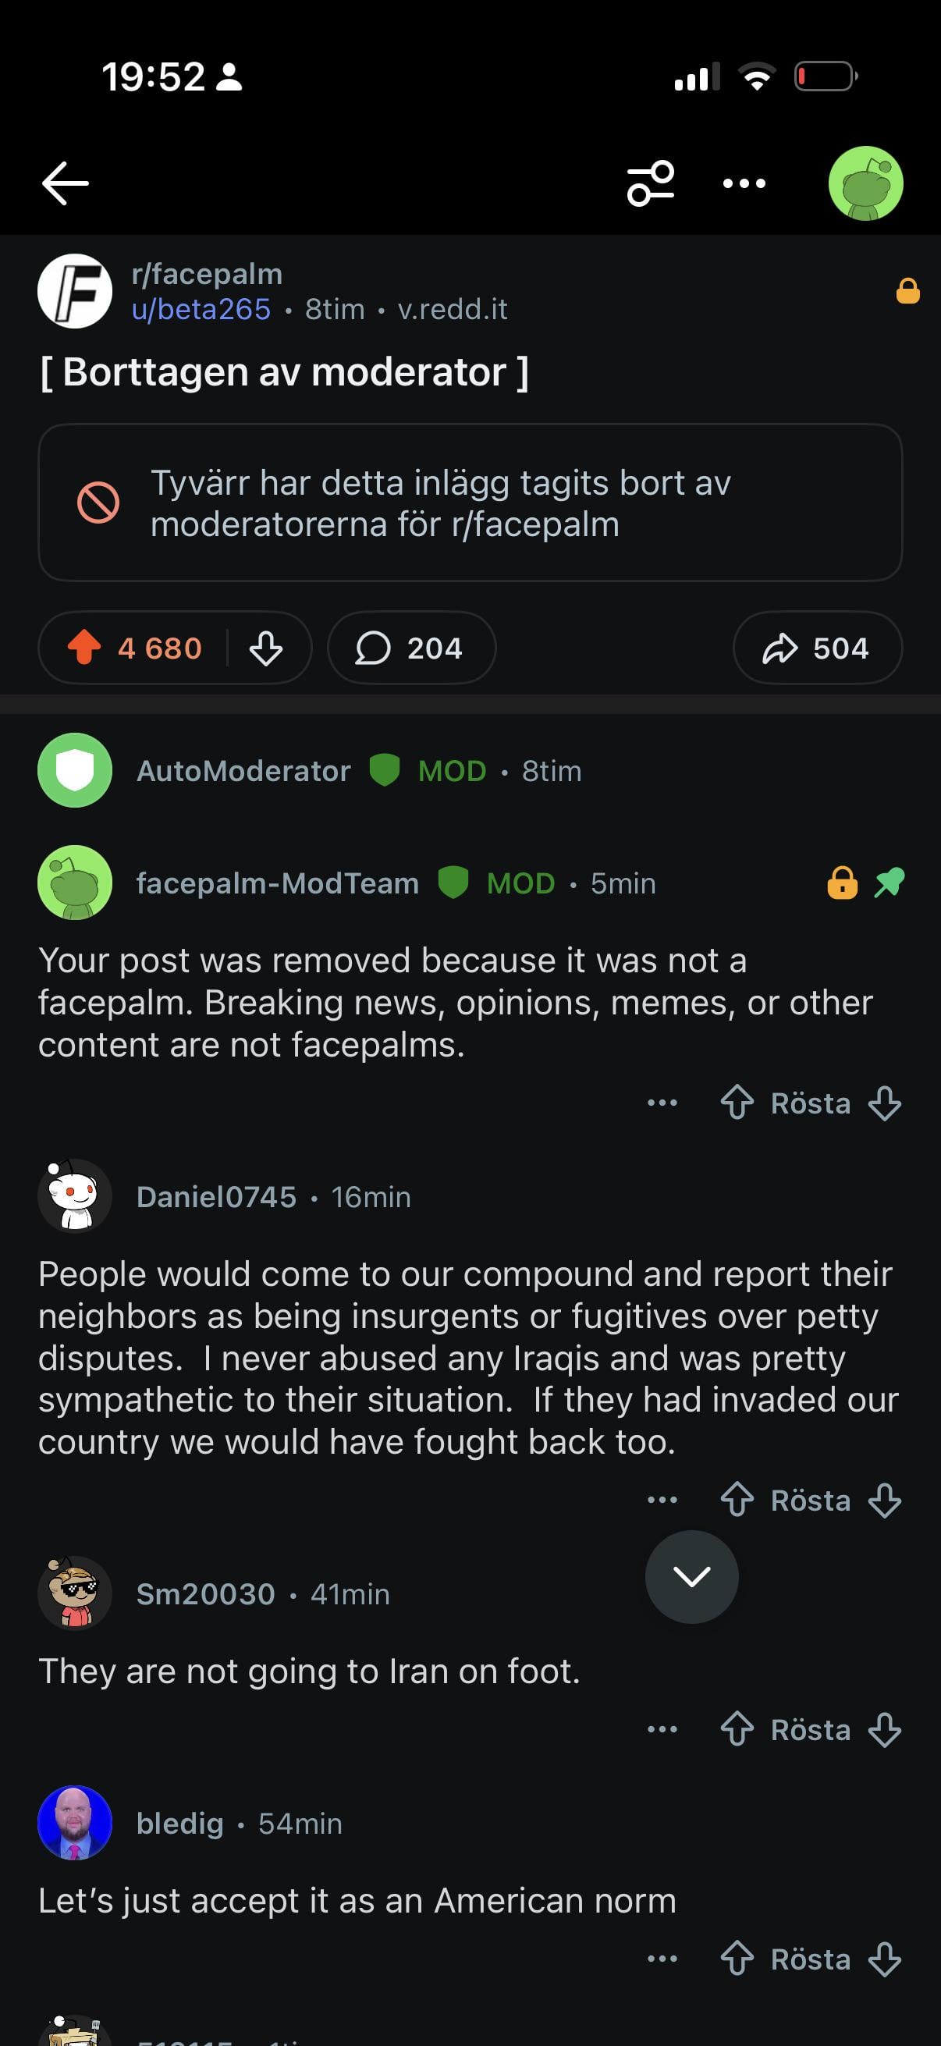Downvote the removed post

tap(266, 648)
